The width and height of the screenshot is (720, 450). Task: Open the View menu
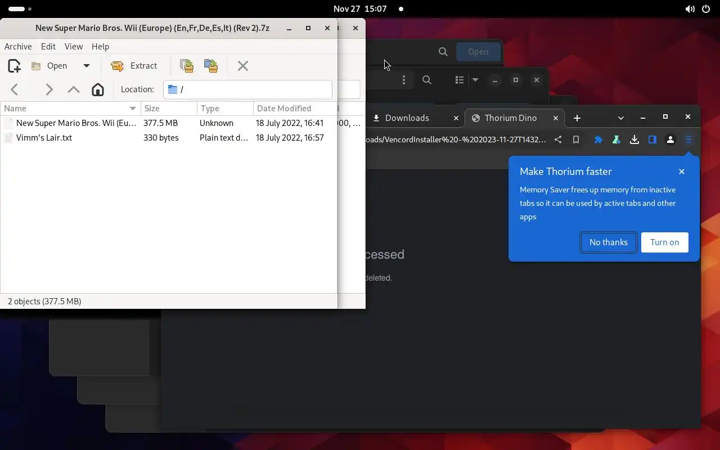point(74,47)
